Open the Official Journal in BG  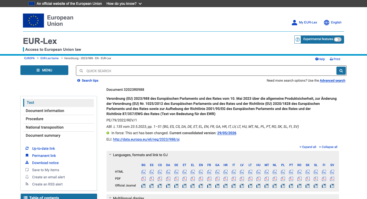143,186
